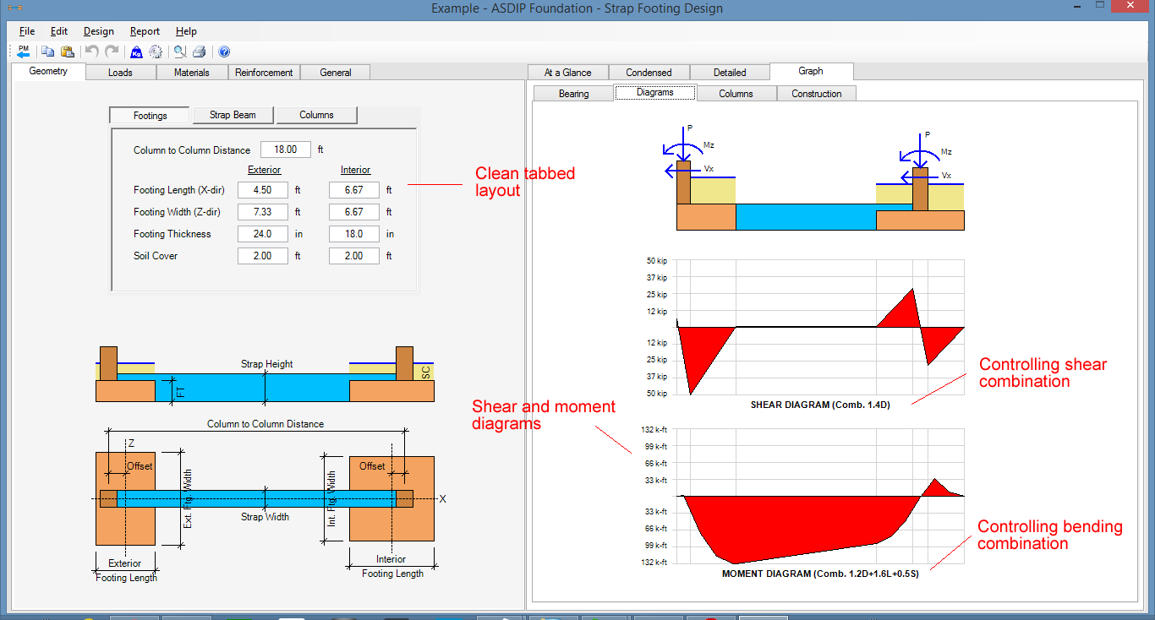Click the Paste clipboard toolbar icon
The width and height of the screenshot is (1155, 620).
[68, 52]
